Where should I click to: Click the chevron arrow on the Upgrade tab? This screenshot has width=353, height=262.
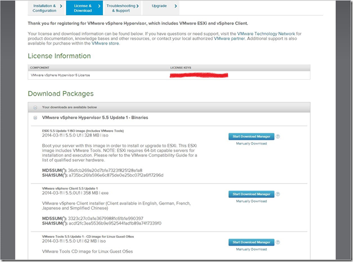176,6
